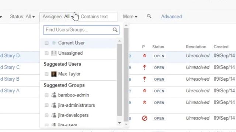Click 09/Sep/14 date in Story B row

point(224,79)
